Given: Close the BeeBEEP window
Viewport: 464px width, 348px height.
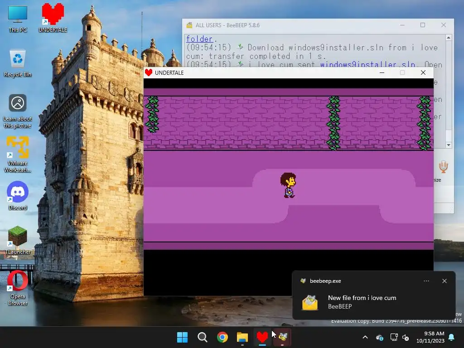Looking at the screenshot, I should coord(443,25).
